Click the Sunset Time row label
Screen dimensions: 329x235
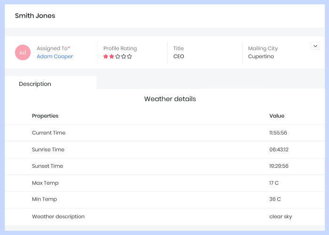pos(47,166)
